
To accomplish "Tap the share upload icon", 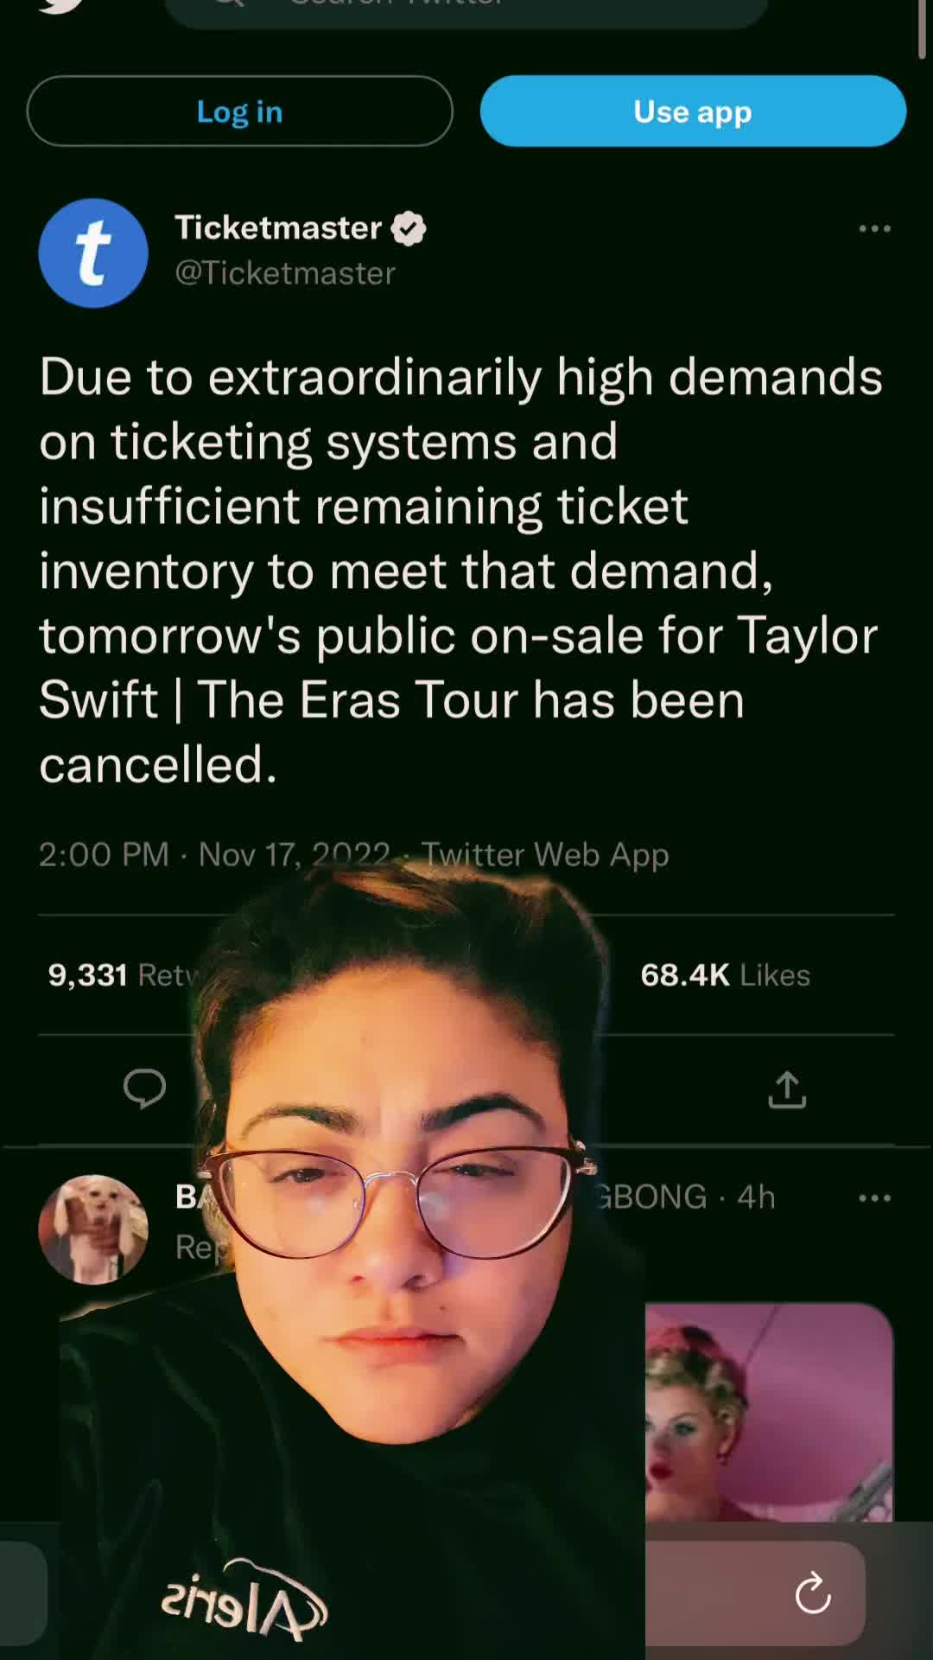I will [x=787, y=1089].
